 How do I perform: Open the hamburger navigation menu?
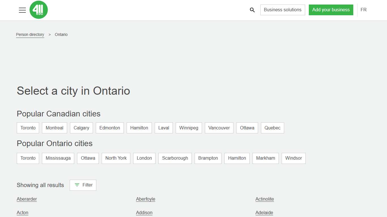[x=22, y=10]
